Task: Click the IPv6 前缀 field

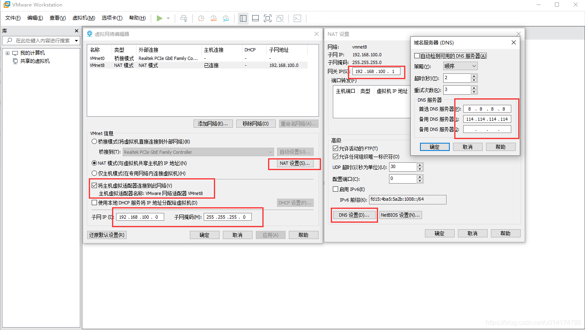Action: (x=407, y=199)
